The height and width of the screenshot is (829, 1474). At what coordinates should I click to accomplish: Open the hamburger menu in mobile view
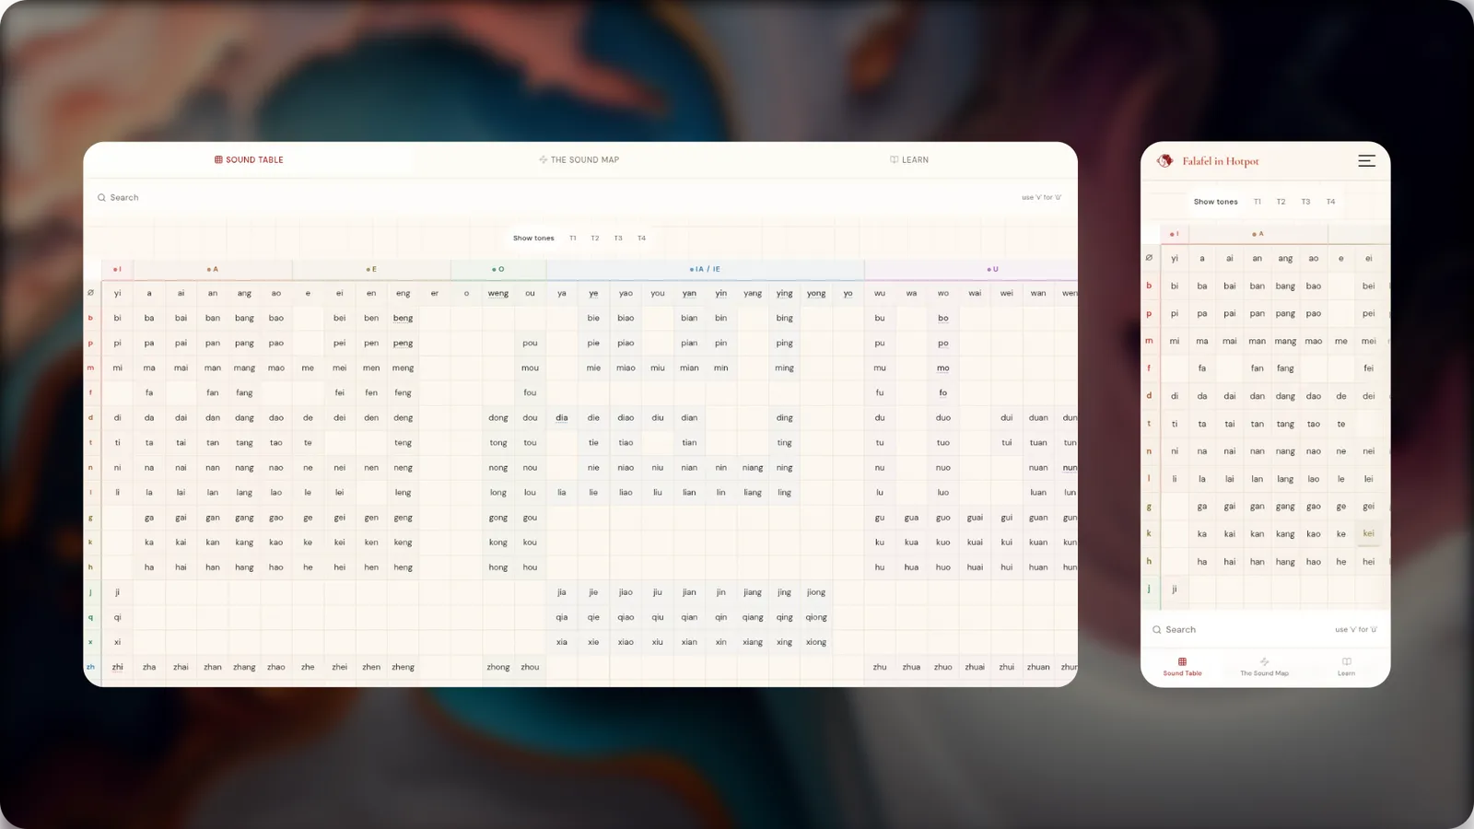(x=1366, y=161)
